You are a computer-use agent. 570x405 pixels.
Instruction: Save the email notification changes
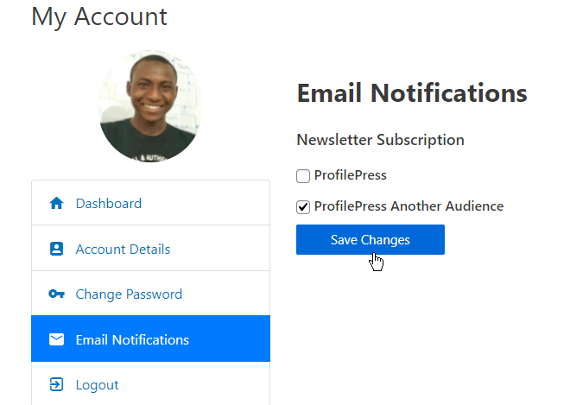[x=370, y=239]
